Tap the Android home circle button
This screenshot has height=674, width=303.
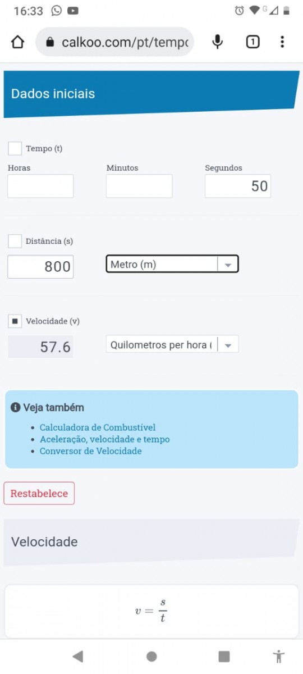tap(151, 656)
